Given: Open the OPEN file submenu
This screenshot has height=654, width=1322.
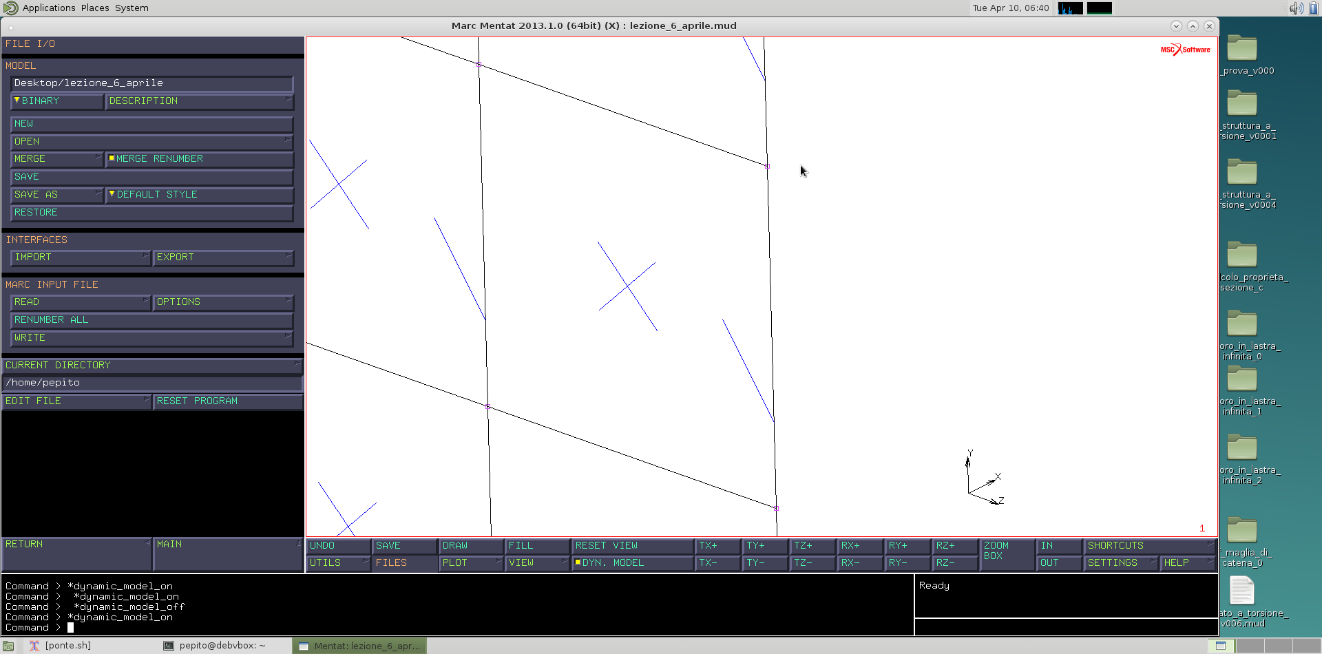Looking at the screenshot, I should 152,142.
